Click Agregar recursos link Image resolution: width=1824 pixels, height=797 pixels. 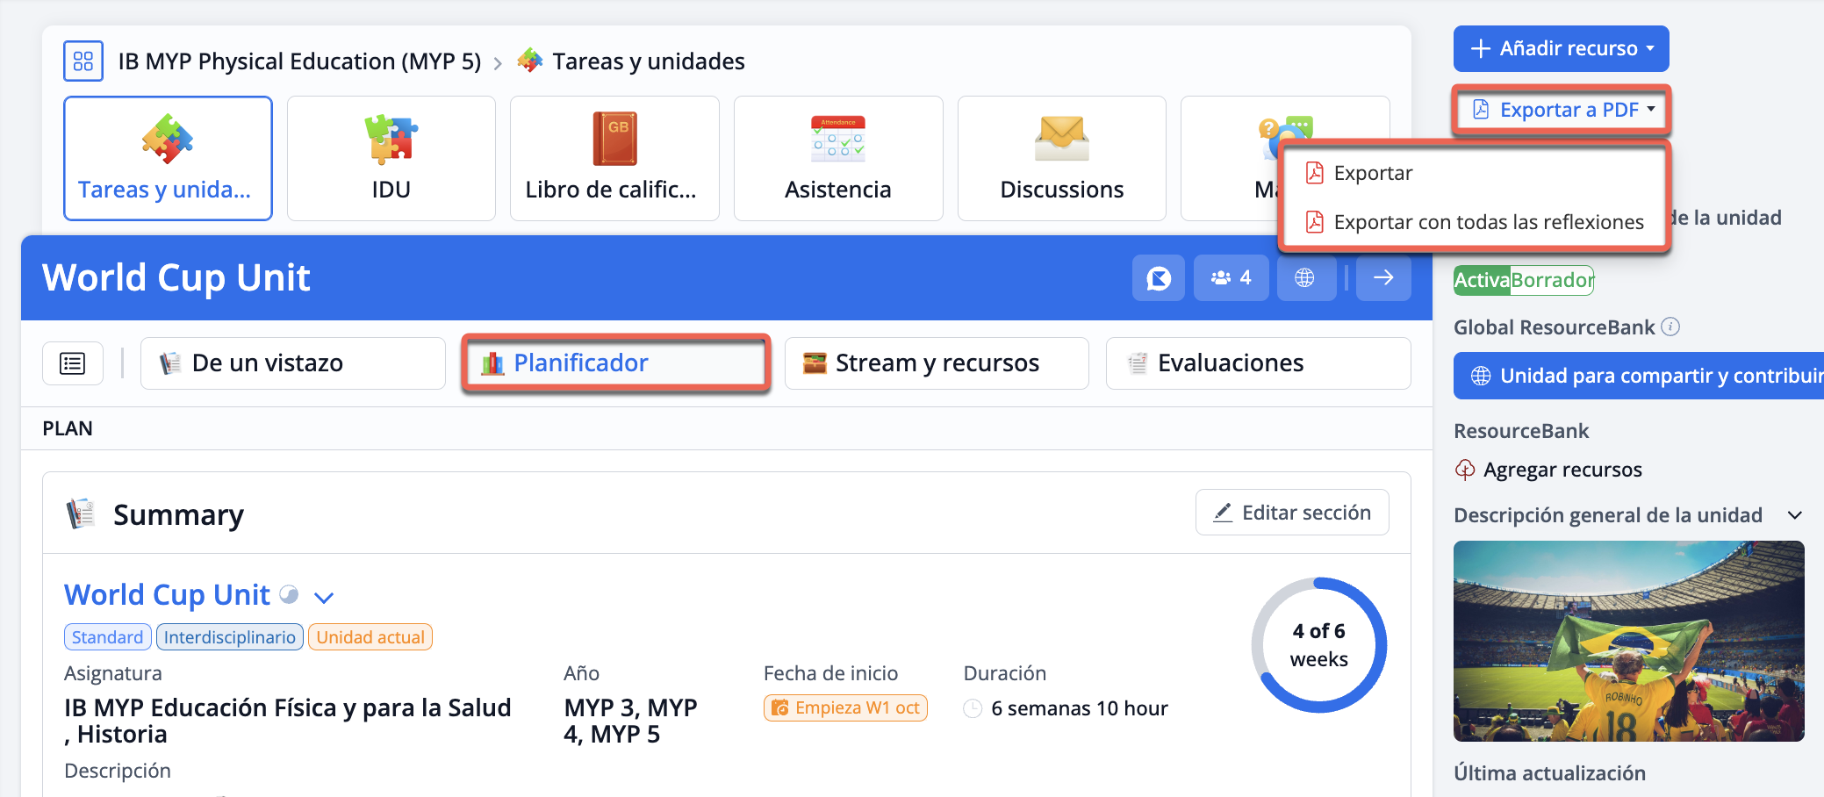1562,470
